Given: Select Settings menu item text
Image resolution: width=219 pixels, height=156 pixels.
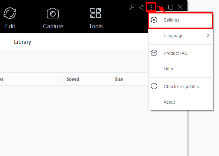Looking at the screenshot, I should point(172,20).
